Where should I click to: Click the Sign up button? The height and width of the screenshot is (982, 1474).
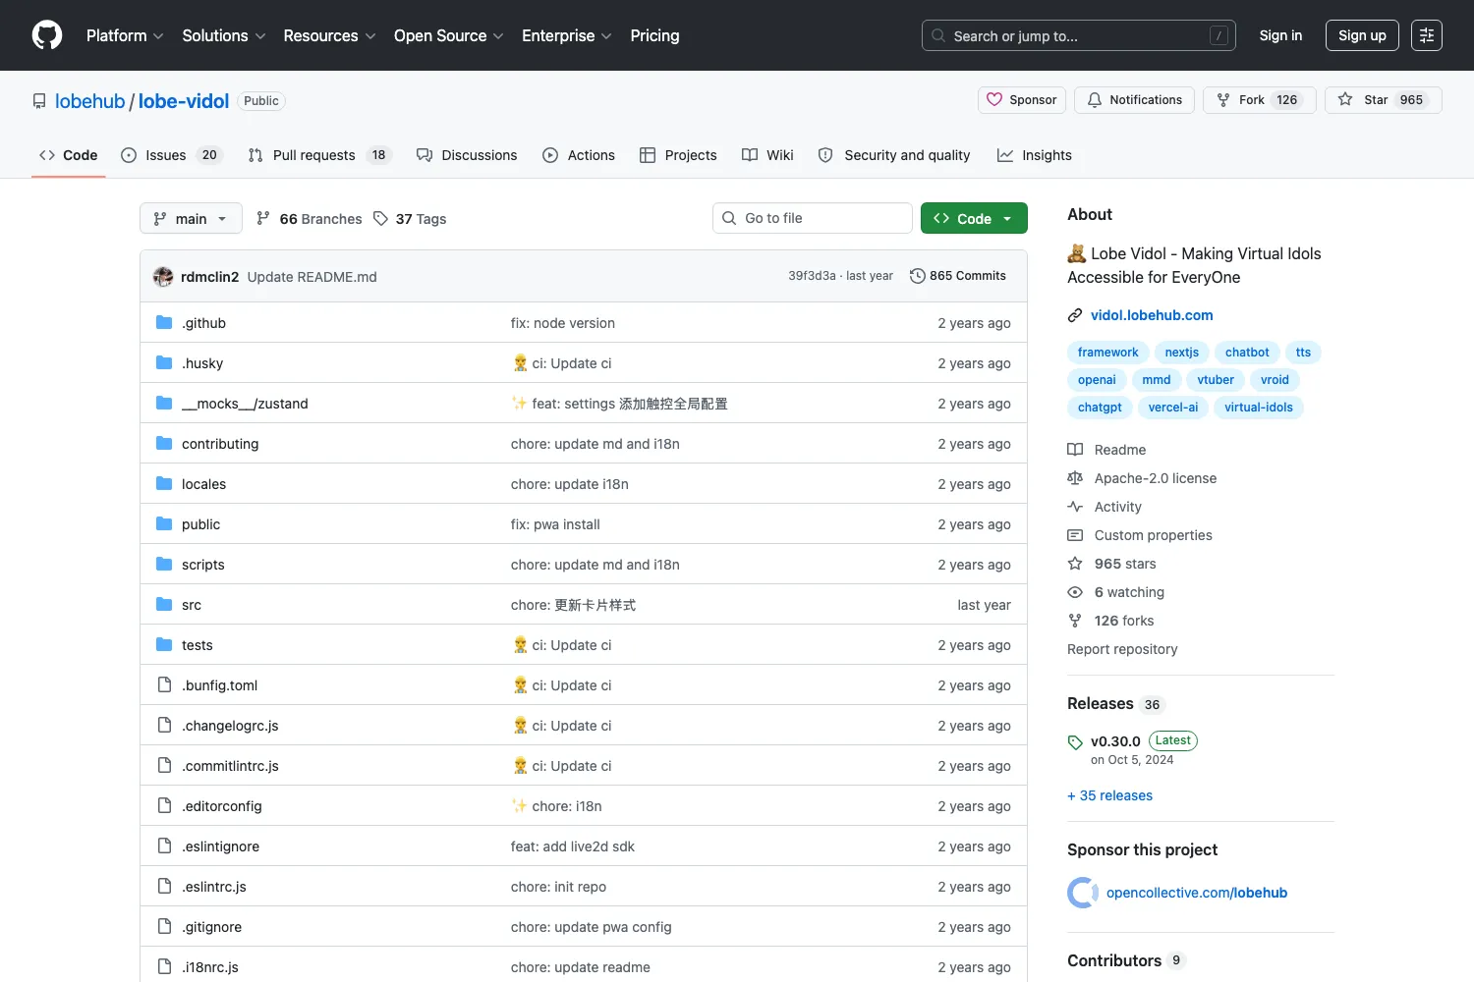click(1362, 35)
